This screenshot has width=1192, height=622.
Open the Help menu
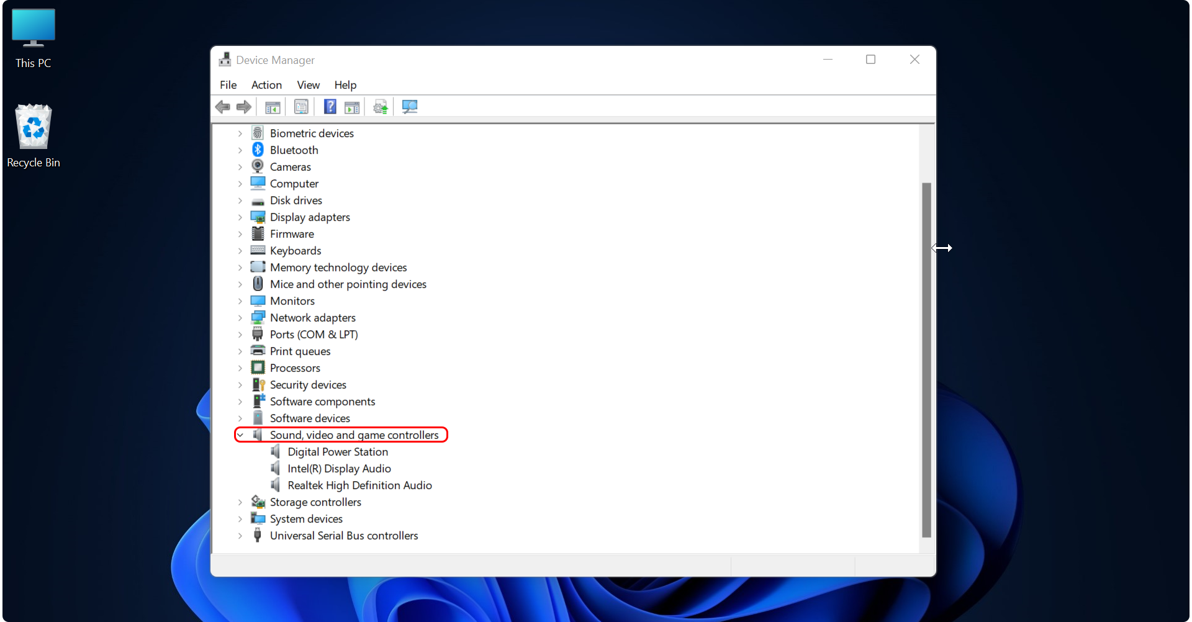(345, 85)
